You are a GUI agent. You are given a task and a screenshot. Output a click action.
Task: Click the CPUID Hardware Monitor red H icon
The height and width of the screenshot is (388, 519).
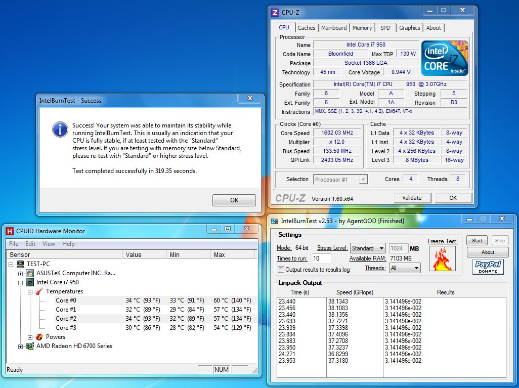tap(10, 231)
